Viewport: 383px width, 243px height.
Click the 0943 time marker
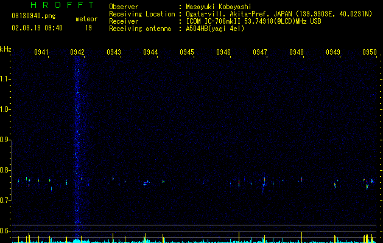[x=114, y=52]
